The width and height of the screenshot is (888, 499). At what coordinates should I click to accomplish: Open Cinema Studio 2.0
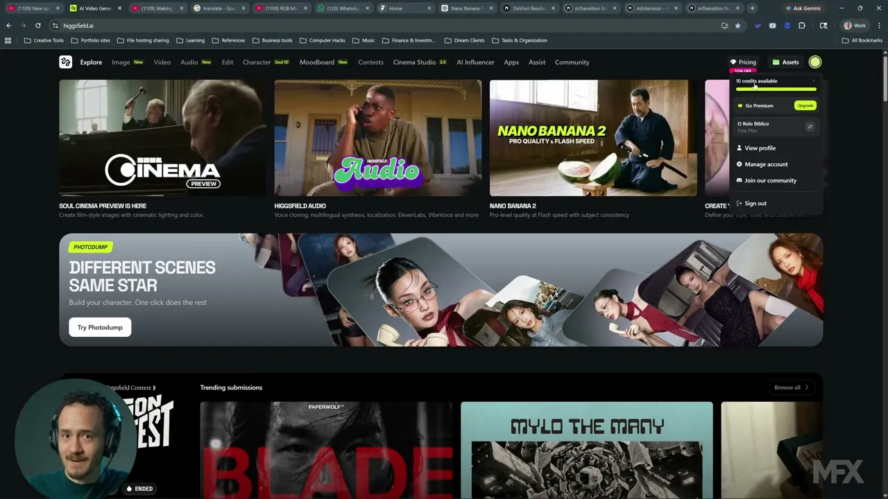(420, 62)
